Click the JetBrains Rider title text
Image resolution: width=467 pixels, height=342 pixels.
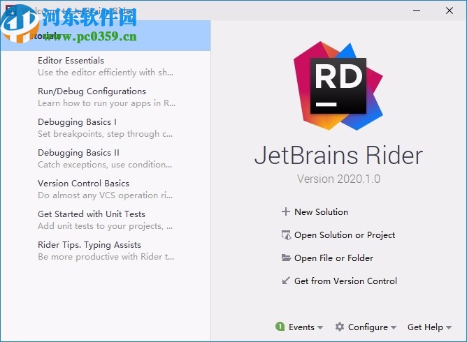click(338, 155)
